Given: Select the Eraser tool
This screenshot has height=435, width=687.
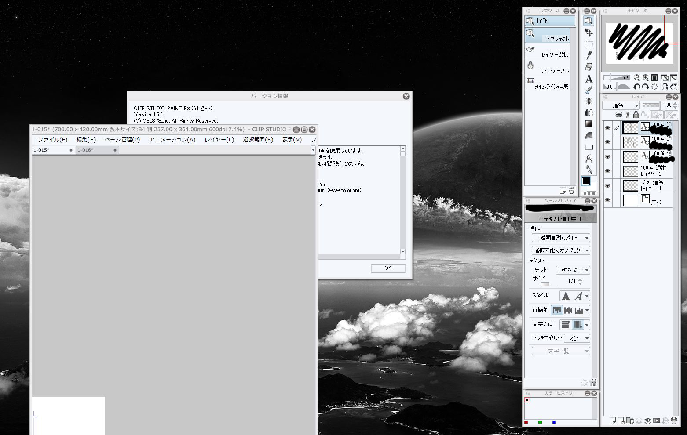Looking at the screenshot, I should point(588,67).
